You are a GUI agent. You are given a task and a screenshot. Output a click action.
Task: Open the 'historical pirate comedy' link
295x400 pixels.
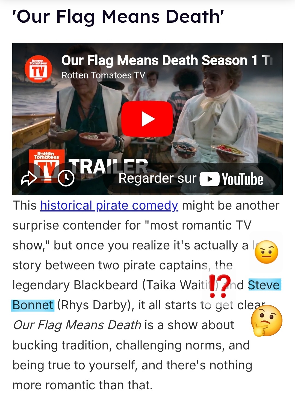coord(109,205)
